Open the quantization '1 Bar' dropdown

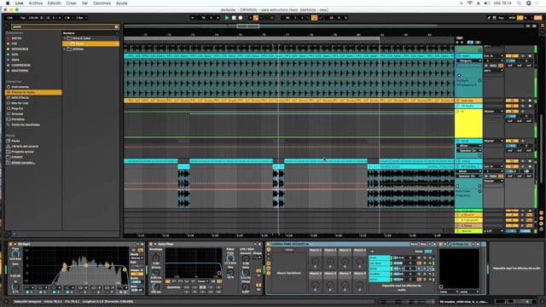(82, 18)
